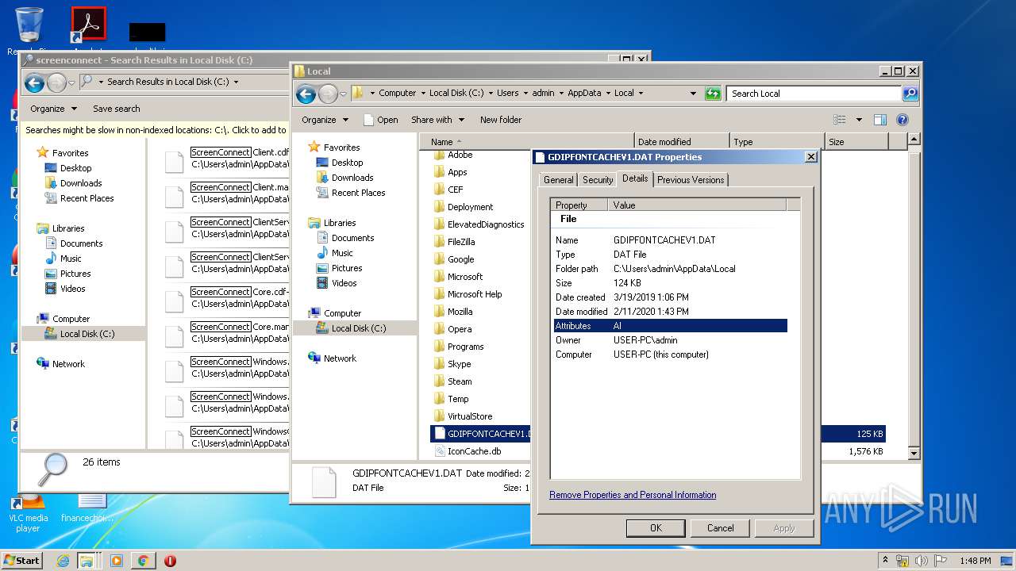The height and width of the screenshot is (571, 1016).
Task: Select the Adobe folder
Action: coord(460,155)
